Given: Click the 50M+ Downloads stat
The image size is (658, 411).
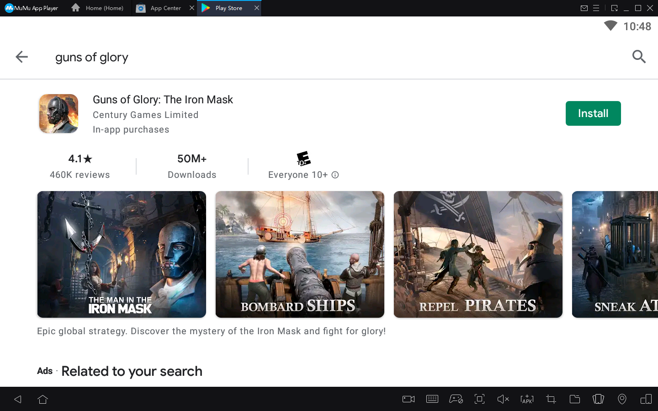Looking at the screenshot, I should 192,166.
